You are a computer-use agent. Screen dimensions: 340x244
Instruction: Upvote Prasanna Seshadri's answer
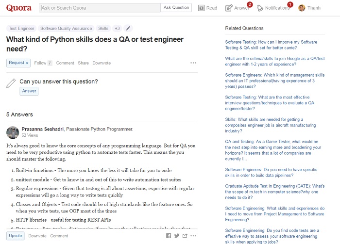pyautogui.click(x=15, y=236)
